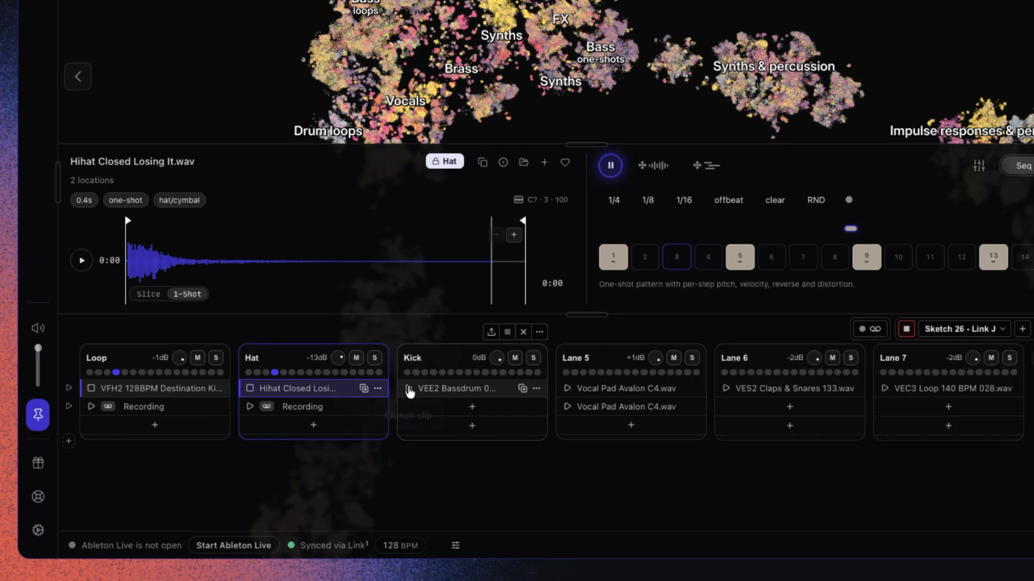The width and height of the screenshot is (1034, 581).
Task: Open the settings sliders icon in status bar
Action: [x=455, y=545]
